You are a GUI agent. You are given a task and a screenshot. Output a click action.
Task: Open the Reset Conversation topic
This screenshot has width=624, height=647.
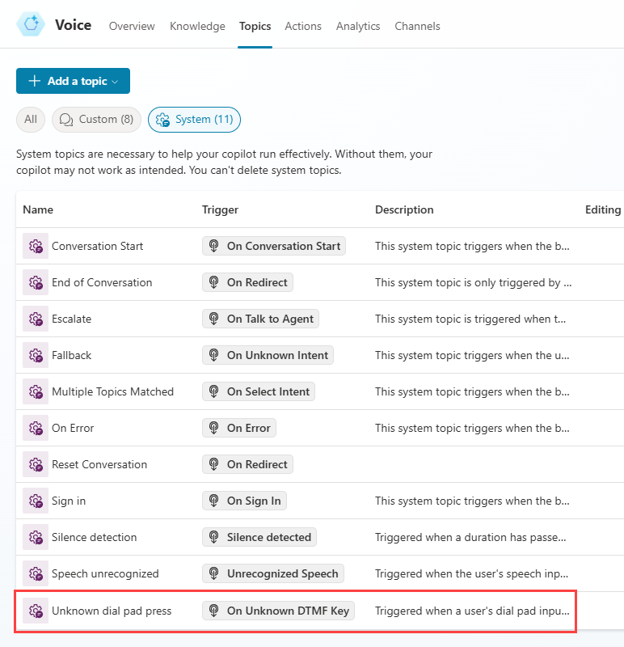[99, 464]
